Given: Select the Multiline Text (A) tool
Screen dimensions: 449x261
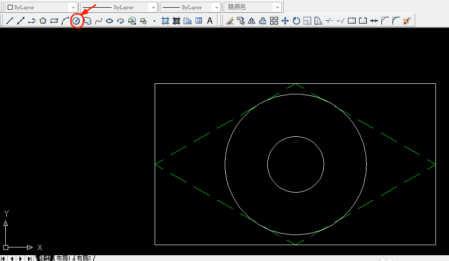Looking at the screenshot, I should click(210, 21).
